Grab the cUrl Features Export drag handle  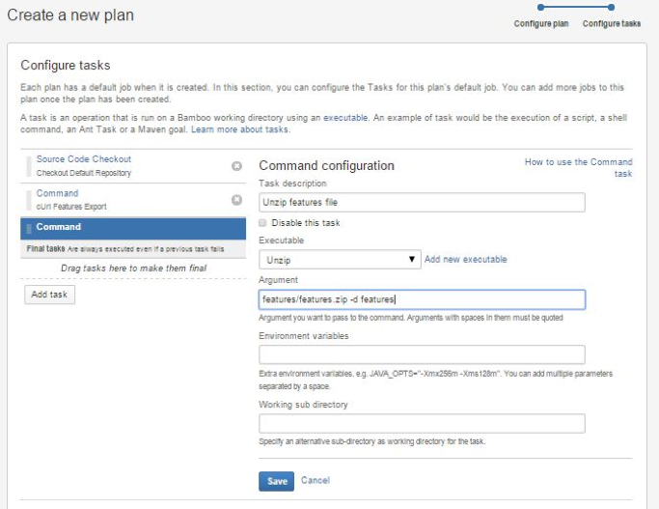[x=29, y=200]
